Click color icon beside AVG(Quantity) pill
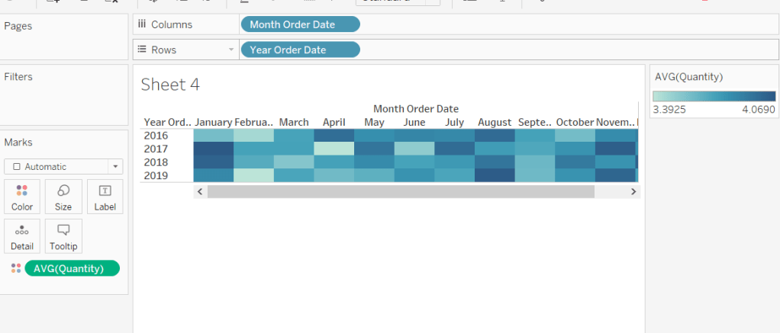 point(16,268)
